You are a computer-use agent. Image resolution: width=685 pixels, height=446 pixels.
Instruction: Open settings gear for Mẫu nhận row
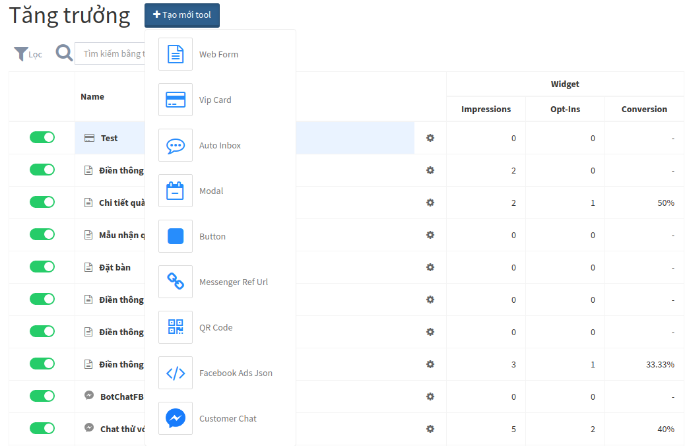(x=430, y=235)
